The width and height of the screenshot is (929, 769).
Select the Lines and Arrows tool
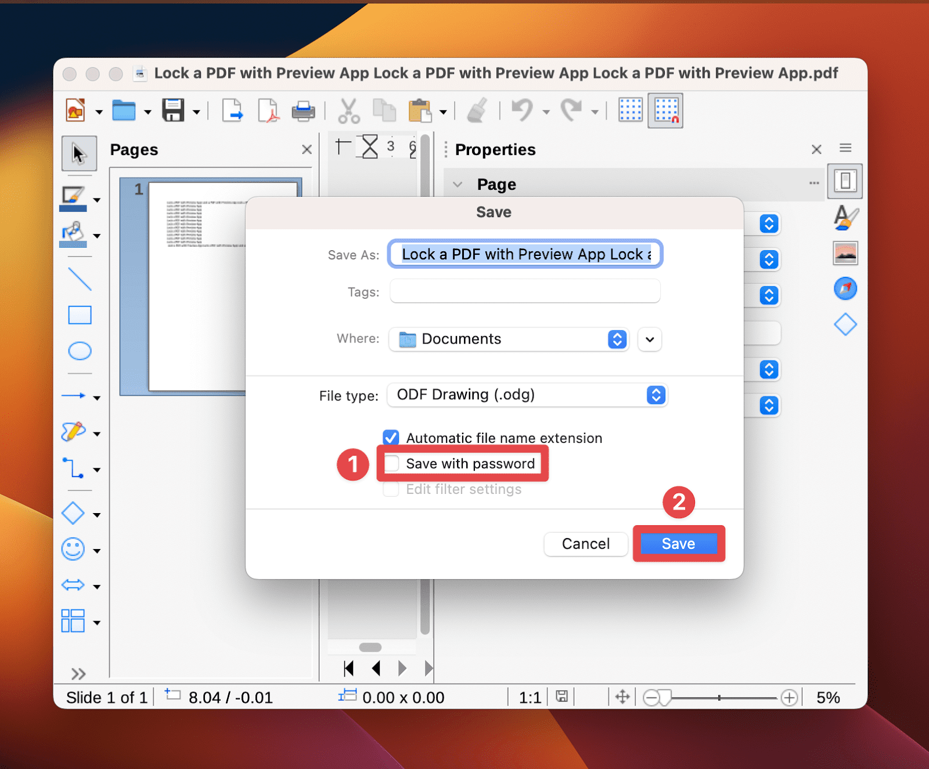74,396
